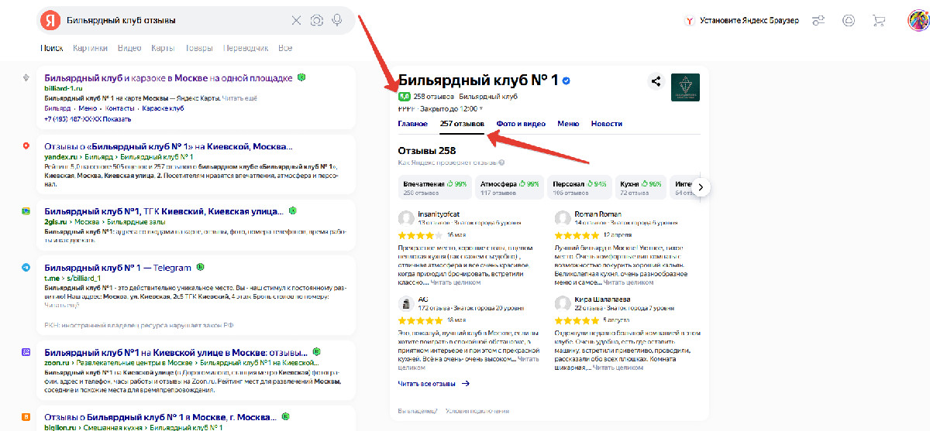Image resolution: width=930 pixels, height=431 pixels.
Task: Open user profile avatar
Action: click(918, 21)
